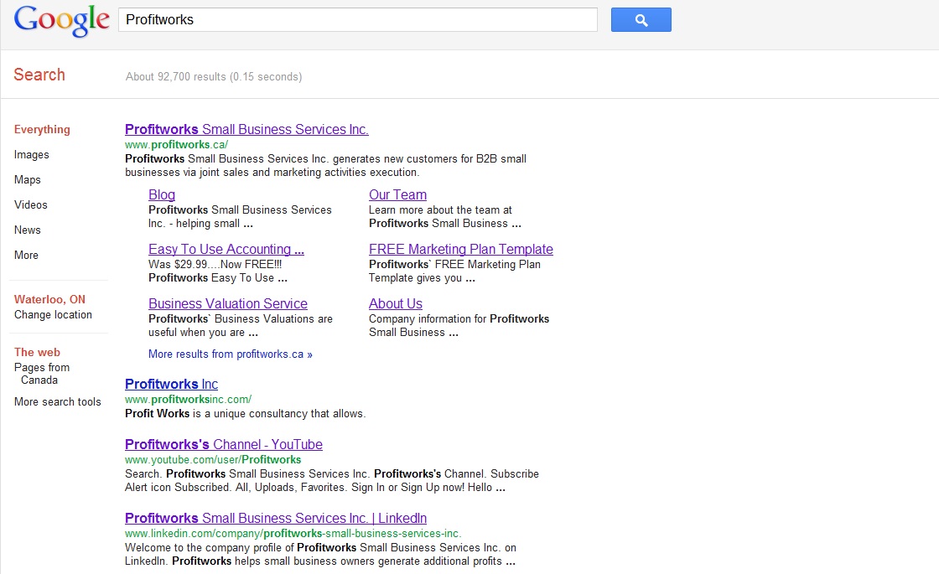The width and height of the screenshot is (939, 574).
Task: Expand the More search categories
Action: (25, 255)
